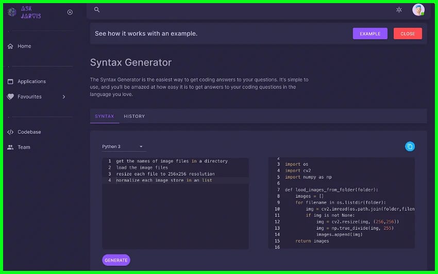Open the user profile avatar
The width and height of the screenshot is (438, 274).
tap(418, 10)
